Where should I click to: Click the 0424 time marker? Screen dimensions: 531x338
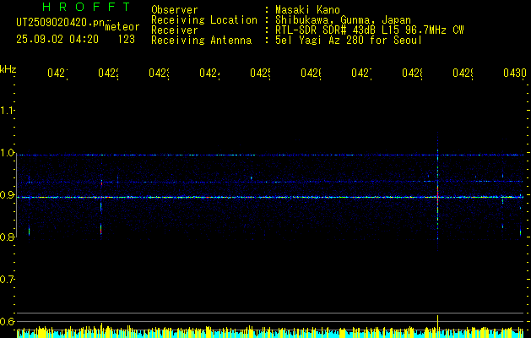click(209, 73)
